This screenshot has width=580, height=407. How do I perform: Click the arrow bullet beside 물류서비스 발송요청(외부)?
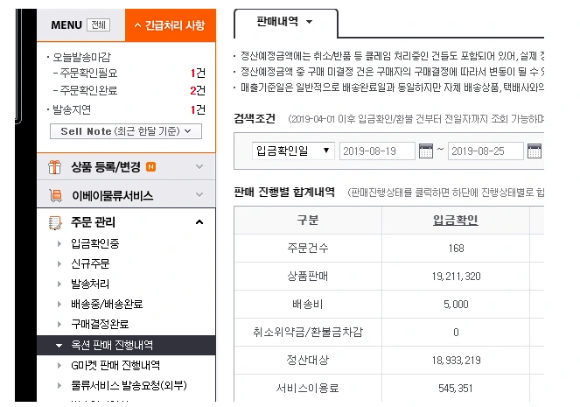tap(59, 385)
